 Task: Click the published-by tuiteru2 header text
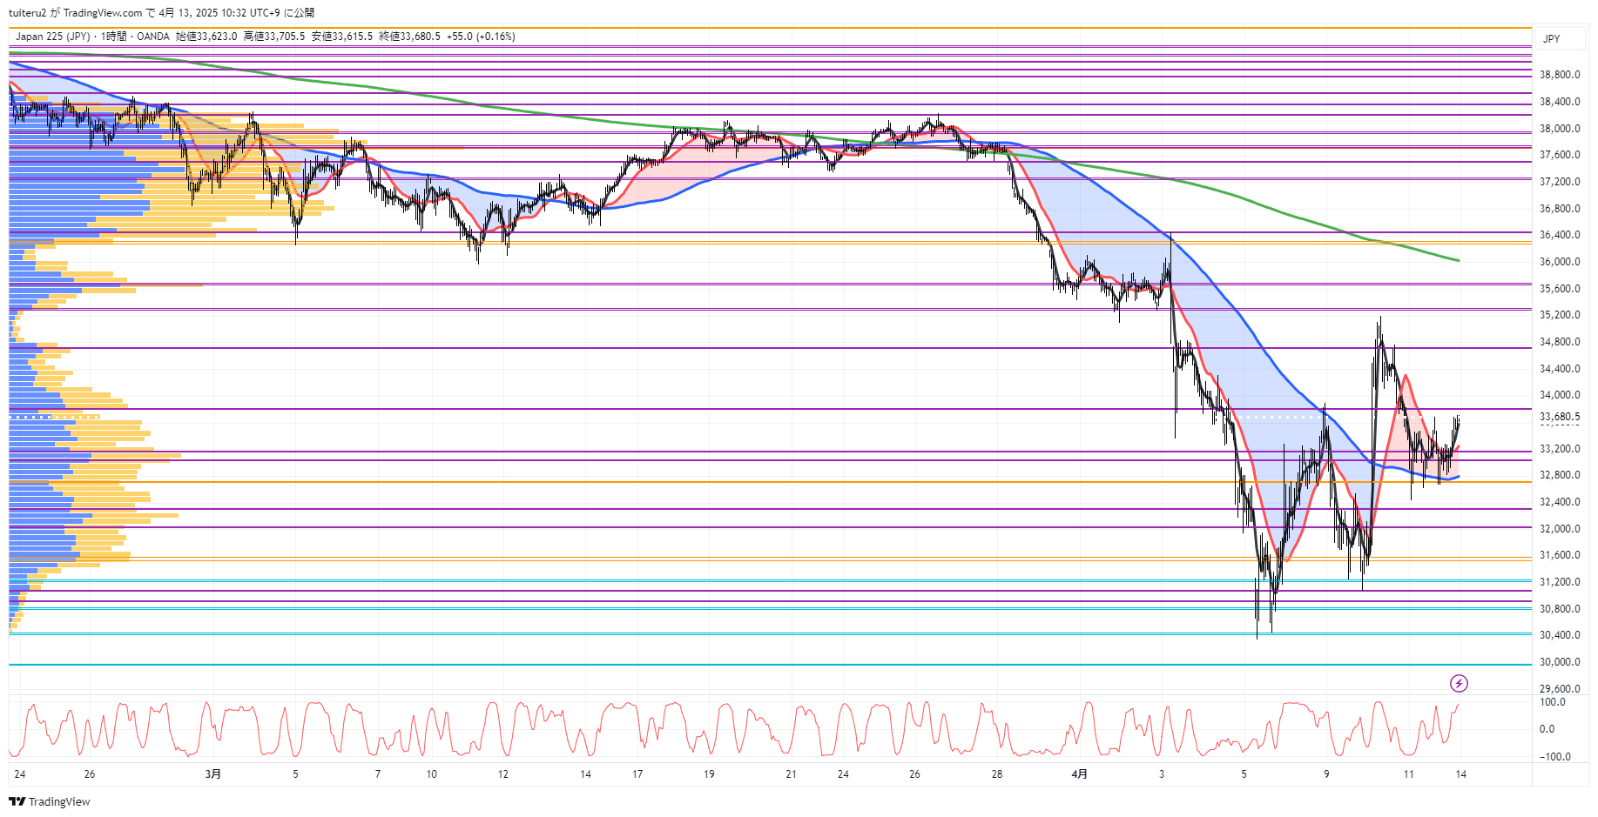click(x=161, y=13)
